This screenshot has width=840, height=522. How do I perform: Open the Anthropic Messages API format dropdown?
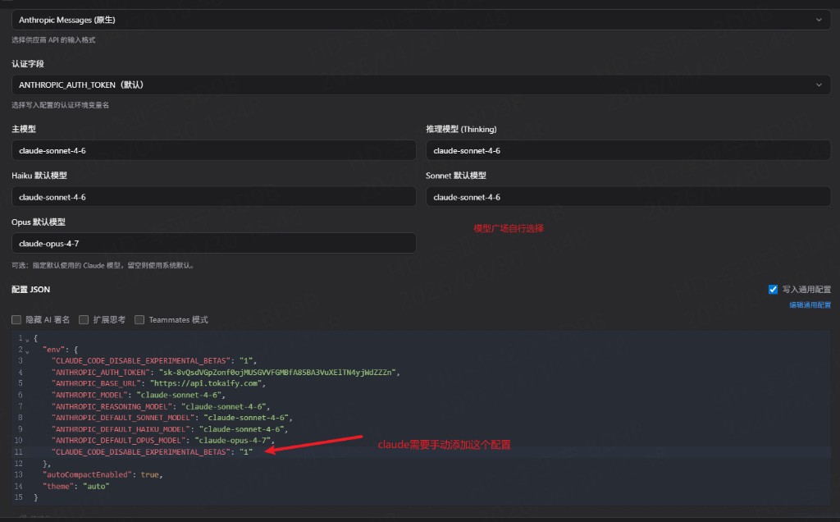click(421, 20)
